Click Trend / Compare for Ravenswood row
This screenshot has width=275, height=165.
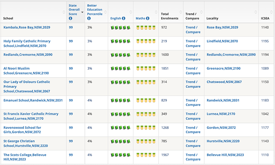point(193,130)
